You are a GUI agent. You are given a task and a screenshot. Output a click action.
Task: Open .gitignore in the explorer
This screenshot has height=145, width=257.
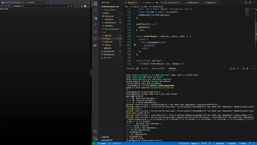coord(108,48)
